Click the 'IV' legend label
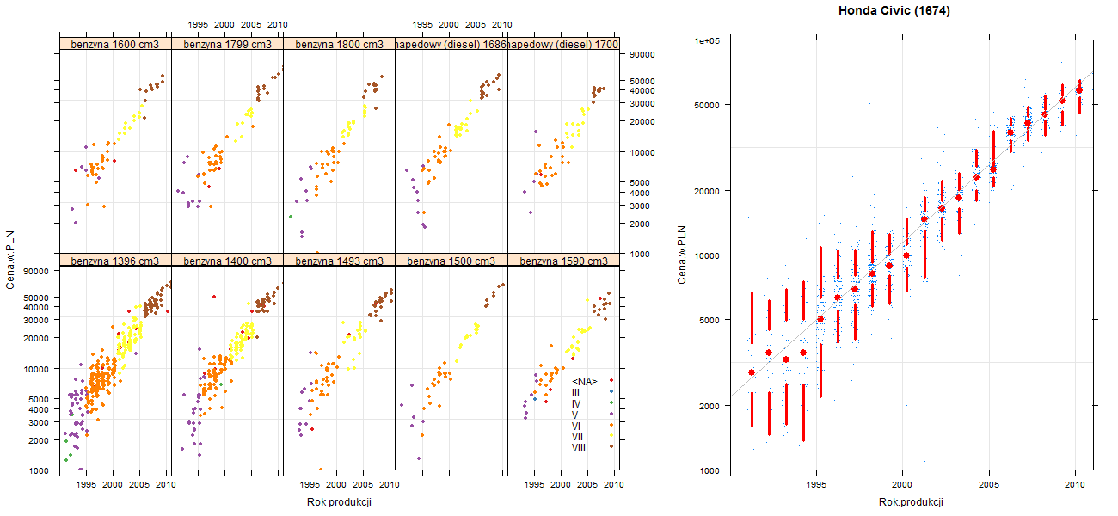1118x516 pixels. [576, 403]
